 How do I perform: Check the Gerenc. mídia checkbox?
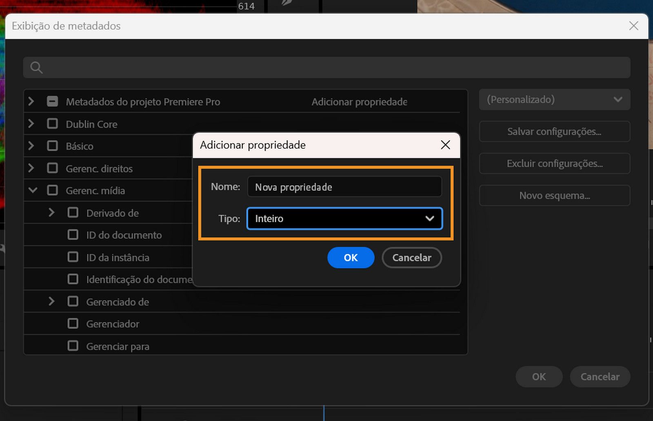(52, 190)
